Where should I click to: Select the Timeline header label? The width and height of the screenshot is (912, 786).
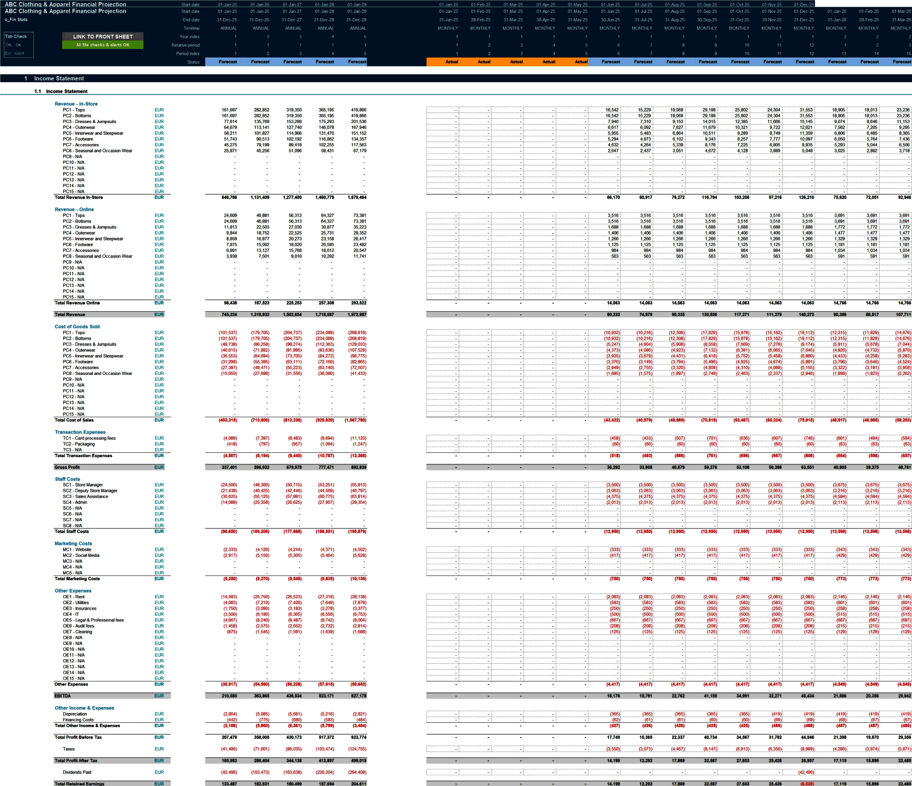(192, 29)
